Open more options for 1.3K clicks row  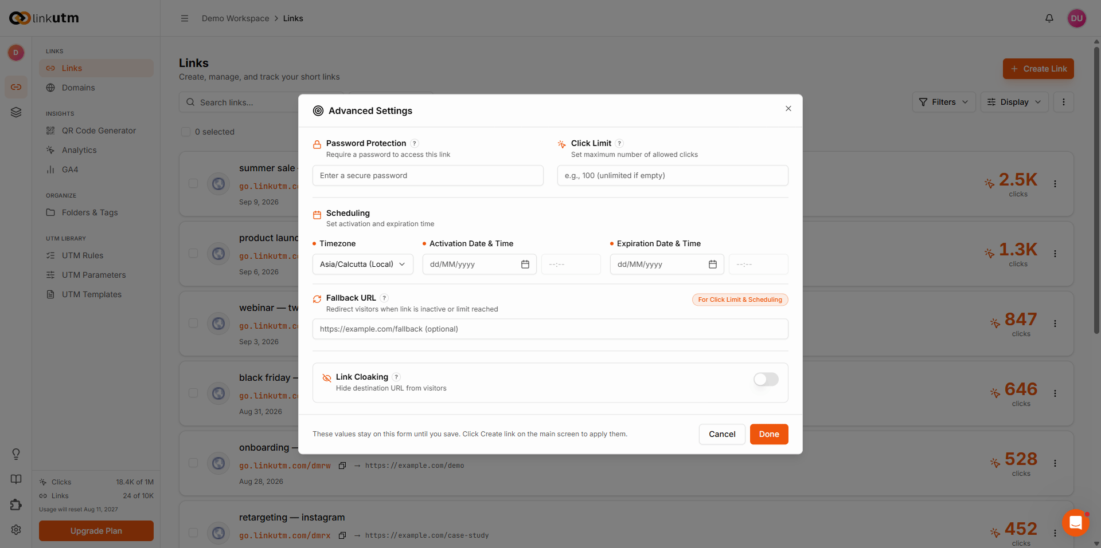click(1055, 254)
